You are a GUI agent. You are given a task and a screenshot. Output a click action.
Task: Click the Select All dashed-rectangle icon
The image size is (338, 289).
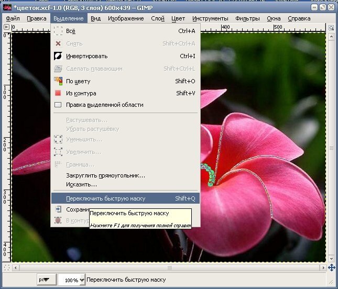[x=58, y=31]
